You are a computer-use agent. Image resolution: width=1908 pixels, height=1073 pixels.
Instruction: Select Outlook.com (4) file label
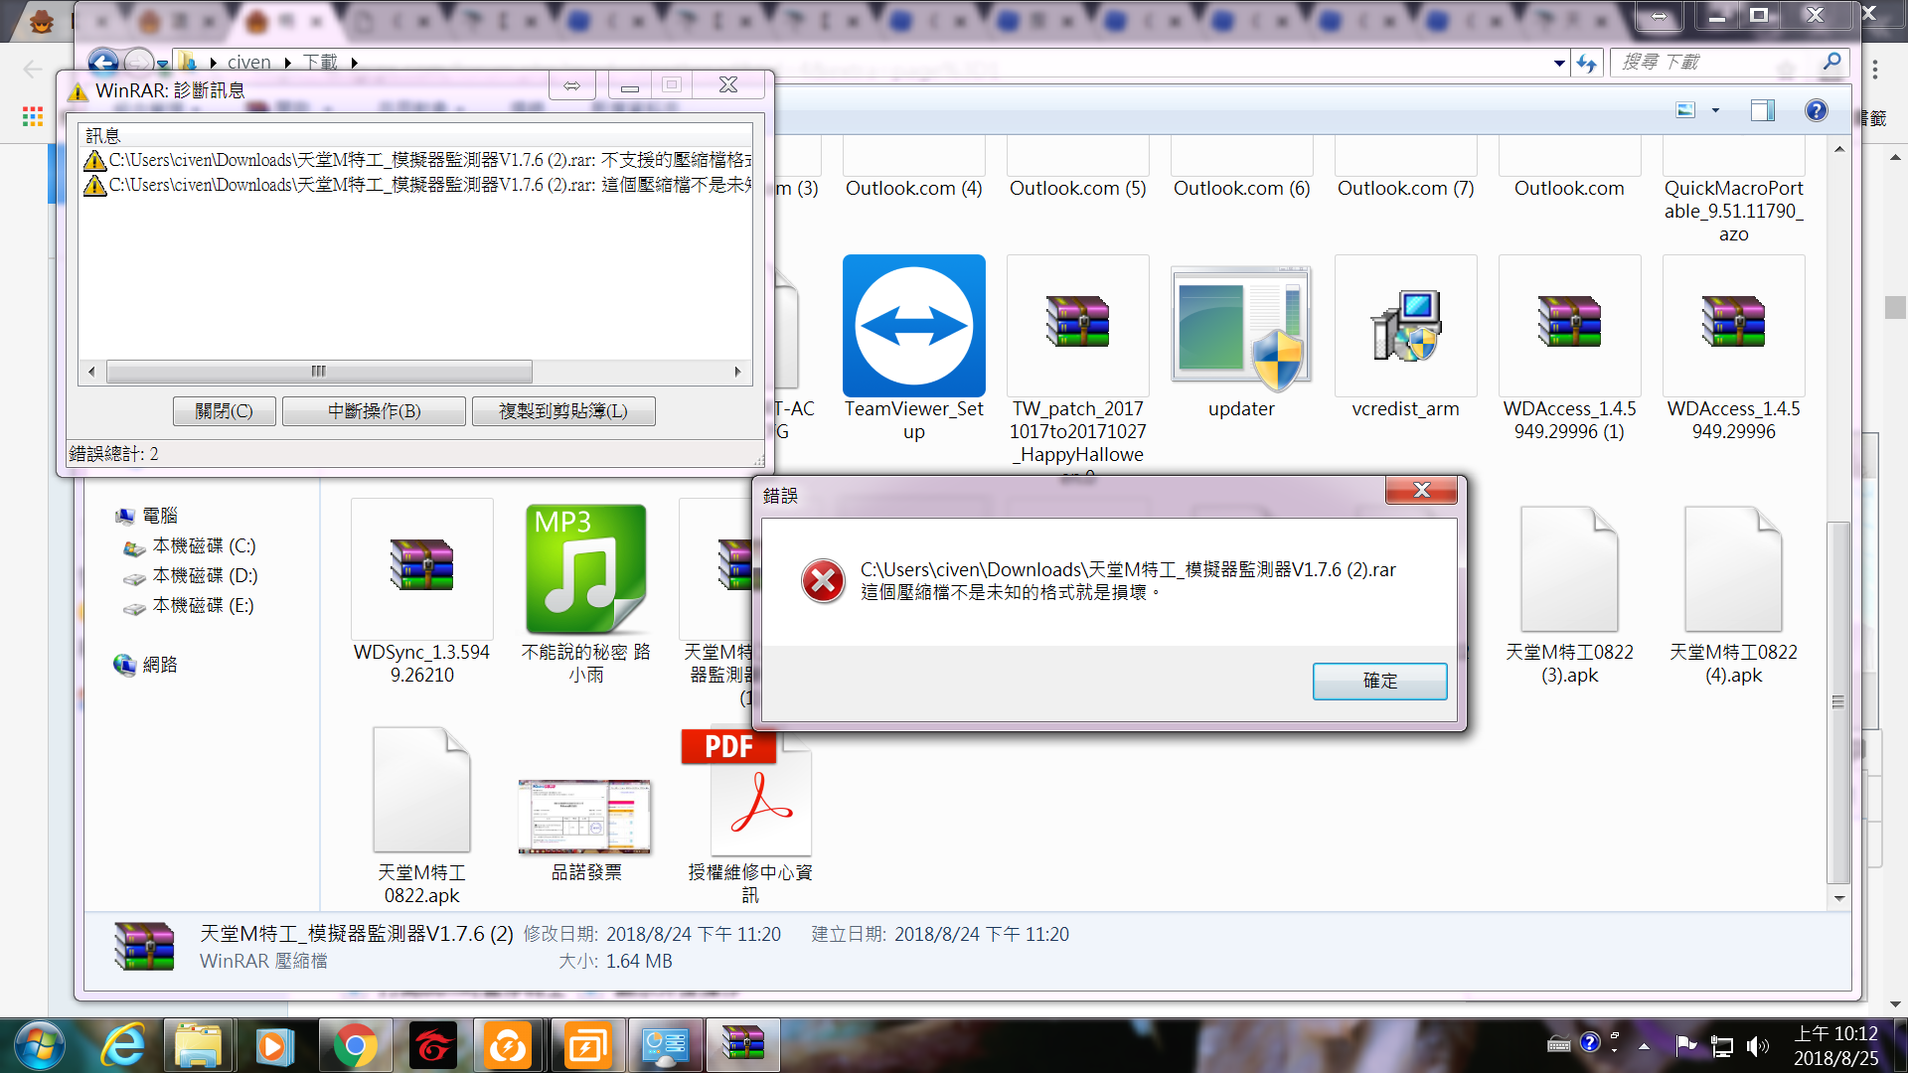click(x=914, y=189)
